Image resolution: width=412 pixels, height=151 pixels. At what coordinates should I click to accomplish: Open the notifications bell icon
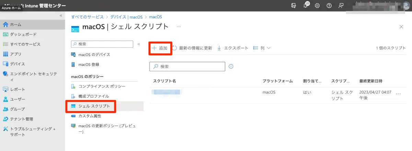pos(306,6)
